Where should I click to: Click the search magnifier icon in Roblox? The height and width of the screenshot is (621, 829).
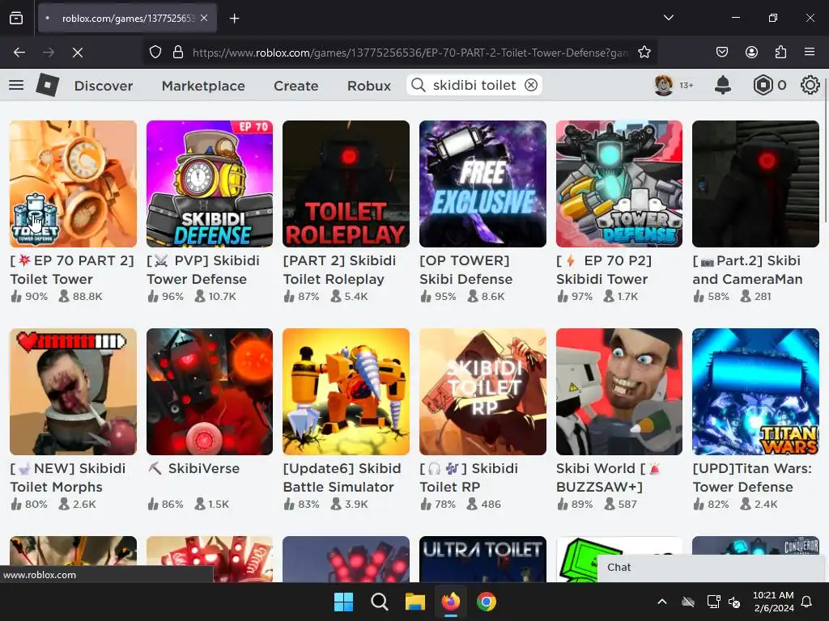coord(419,85)
